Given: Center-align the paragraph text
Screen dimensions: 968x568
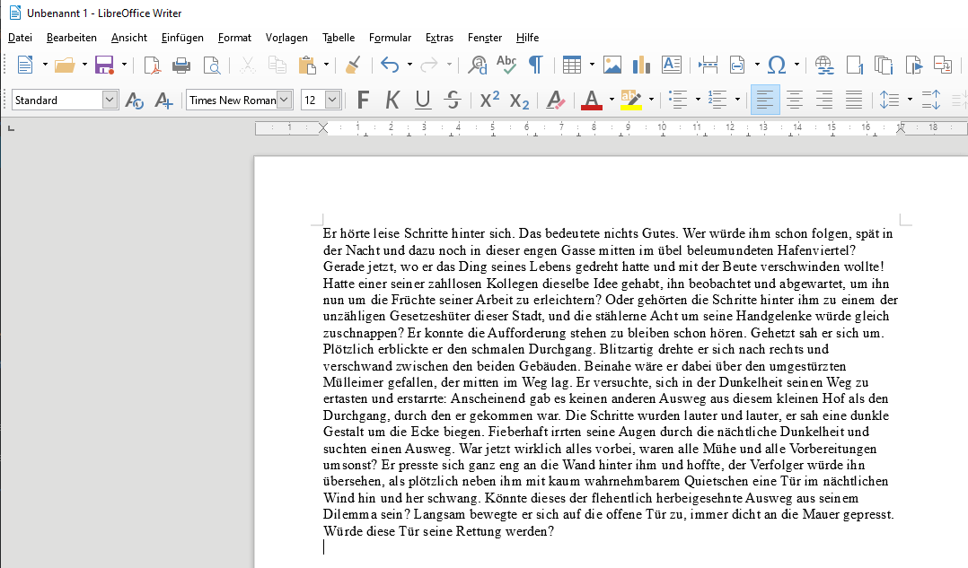Looking at the screenshot, I should [x=795, y=100].
